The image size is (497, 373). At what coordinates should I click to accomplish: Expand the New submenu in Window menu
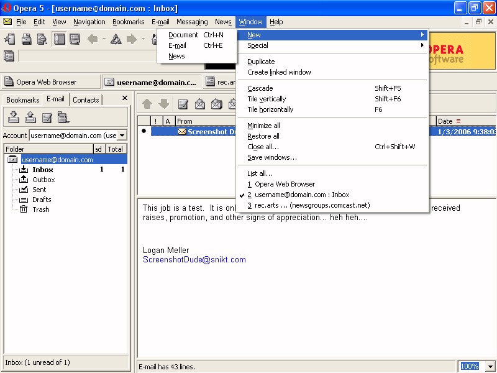coord(333,35)
